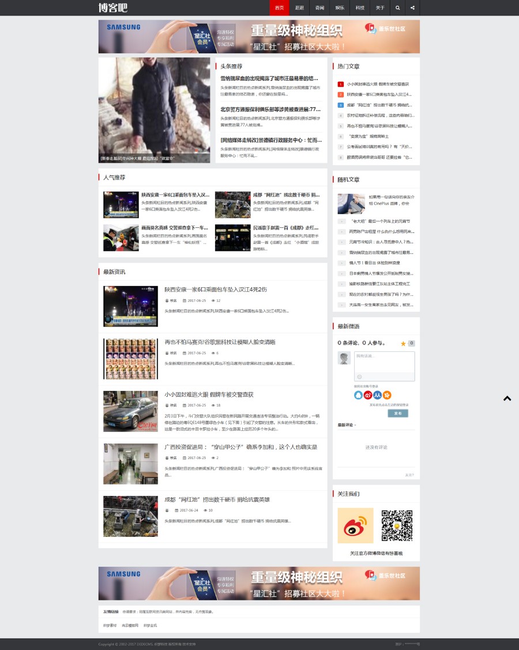519x650 pixels.
Task: Switch to the 科技 navigation tab
Action: [360, 7]
